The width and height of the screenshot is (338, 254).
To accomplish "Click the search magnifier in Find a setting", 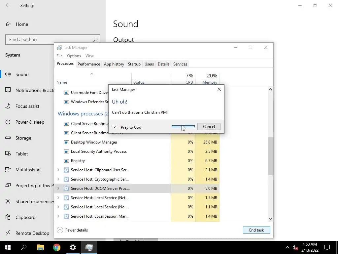I will point(95,40).
